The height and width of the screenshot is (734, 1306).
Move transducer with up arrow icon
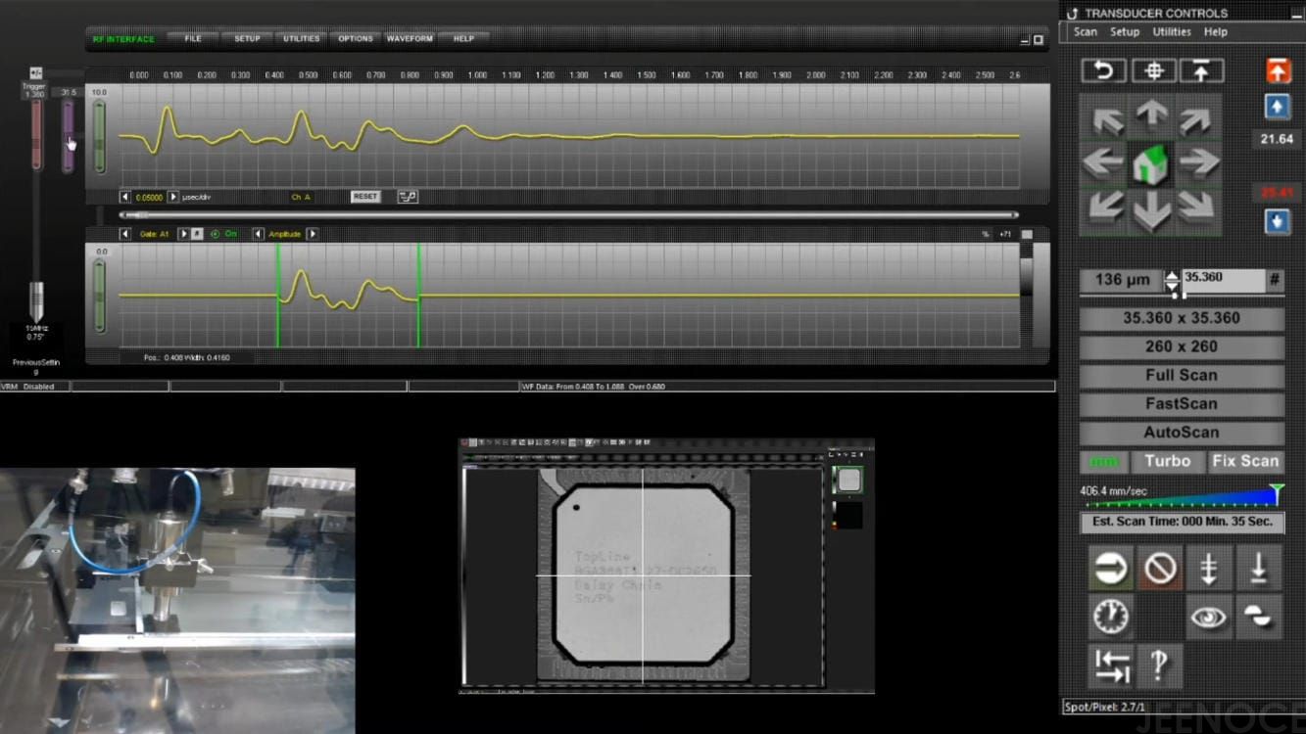(x=1151, y=115)
